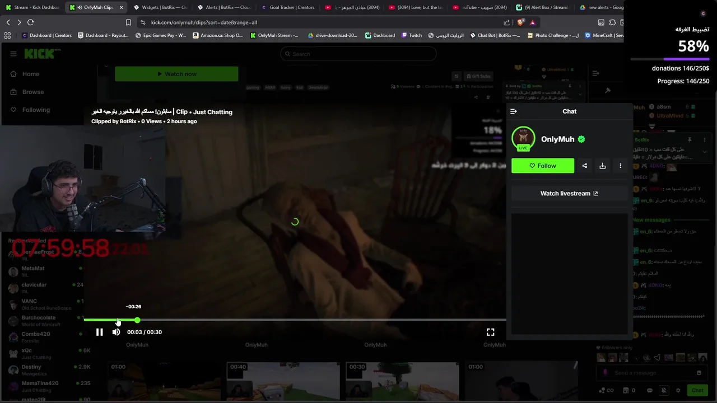Open the Twitch bookmark
717x403 pixels.
[x=412, y=35]
